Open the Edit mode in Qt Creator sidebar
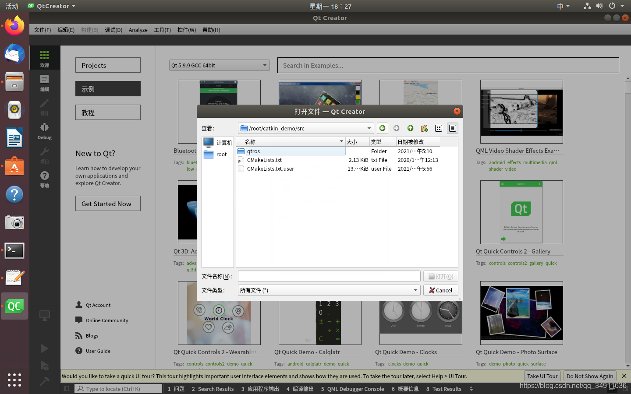631x394 pixels. click(45, 82)
